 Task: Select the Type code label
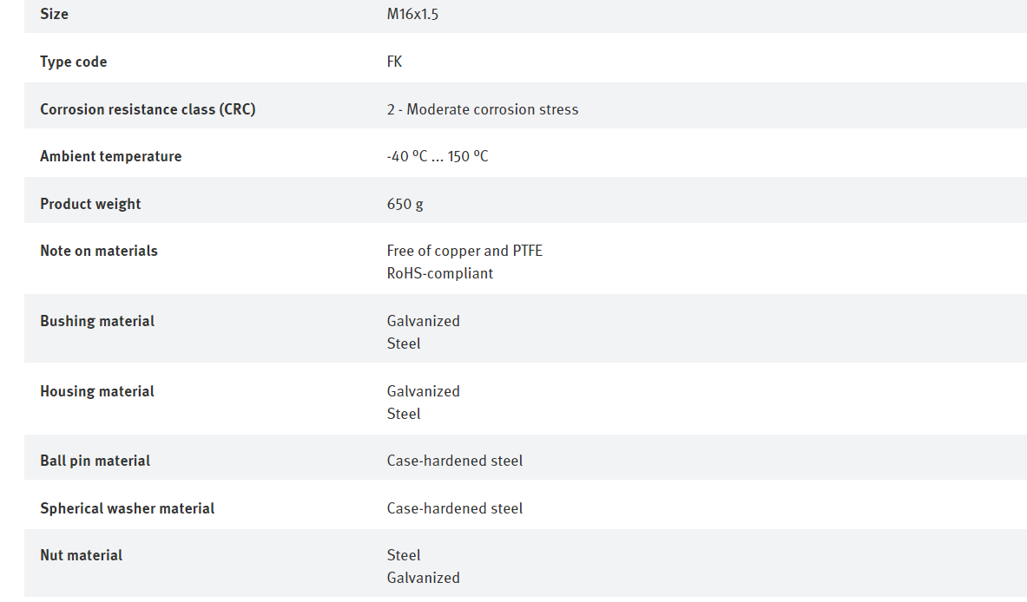click(x=73, y=62)
